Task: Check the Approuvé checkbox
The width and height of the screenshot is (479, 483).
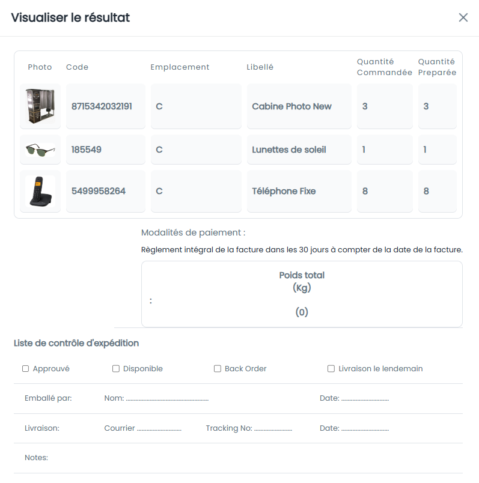Action: [x=26, y=369]
